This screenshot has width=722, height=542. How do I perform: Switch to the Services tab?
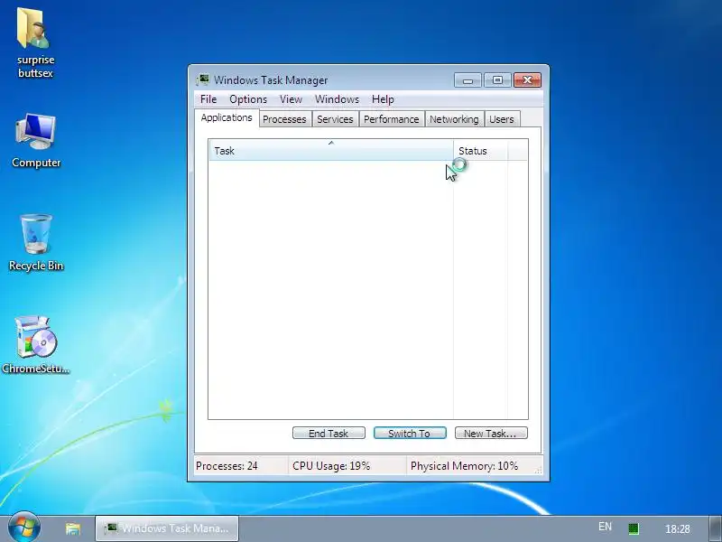tap(335, 119)
